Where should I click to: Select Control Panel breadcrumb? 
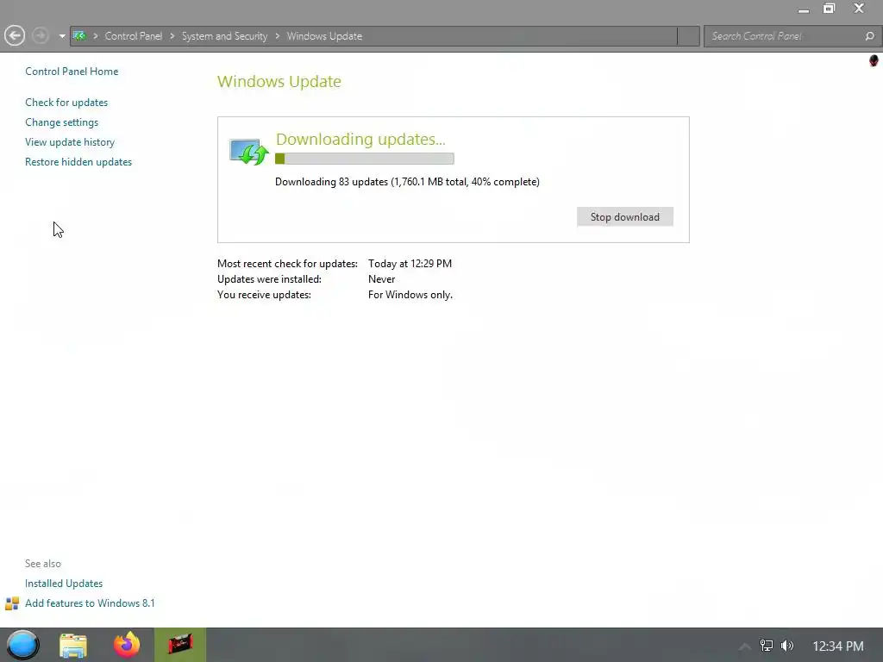pos(134,36)
